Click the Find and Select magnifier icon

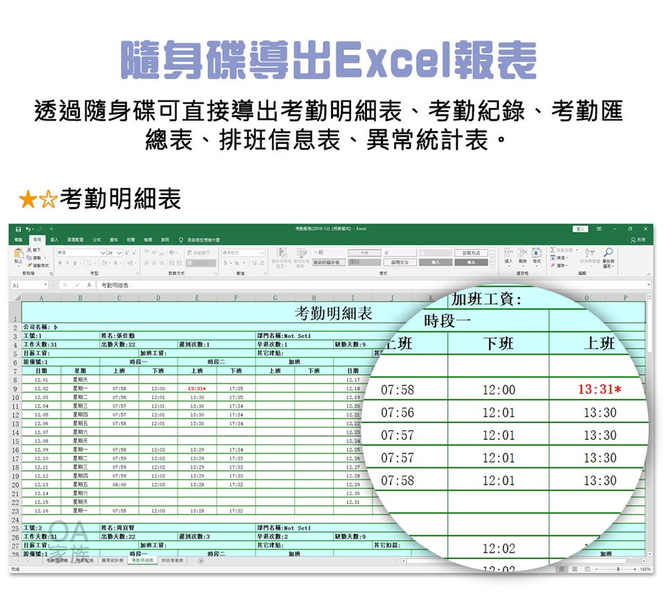(x=608, y=253)
